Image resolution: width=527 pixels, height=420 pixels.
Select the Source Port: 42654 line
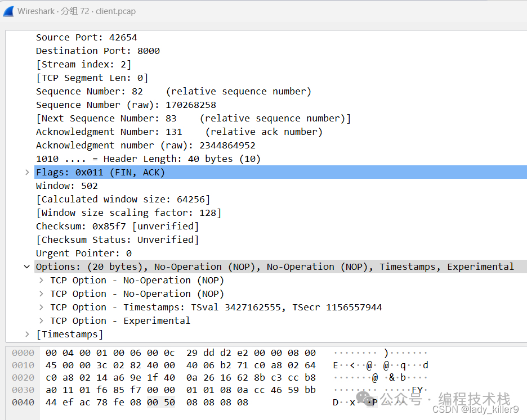click(86, 37)
